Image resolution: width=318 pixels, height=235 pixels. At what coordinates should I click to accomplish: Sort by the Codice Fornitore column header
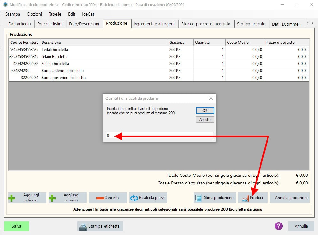coord(25,43)
